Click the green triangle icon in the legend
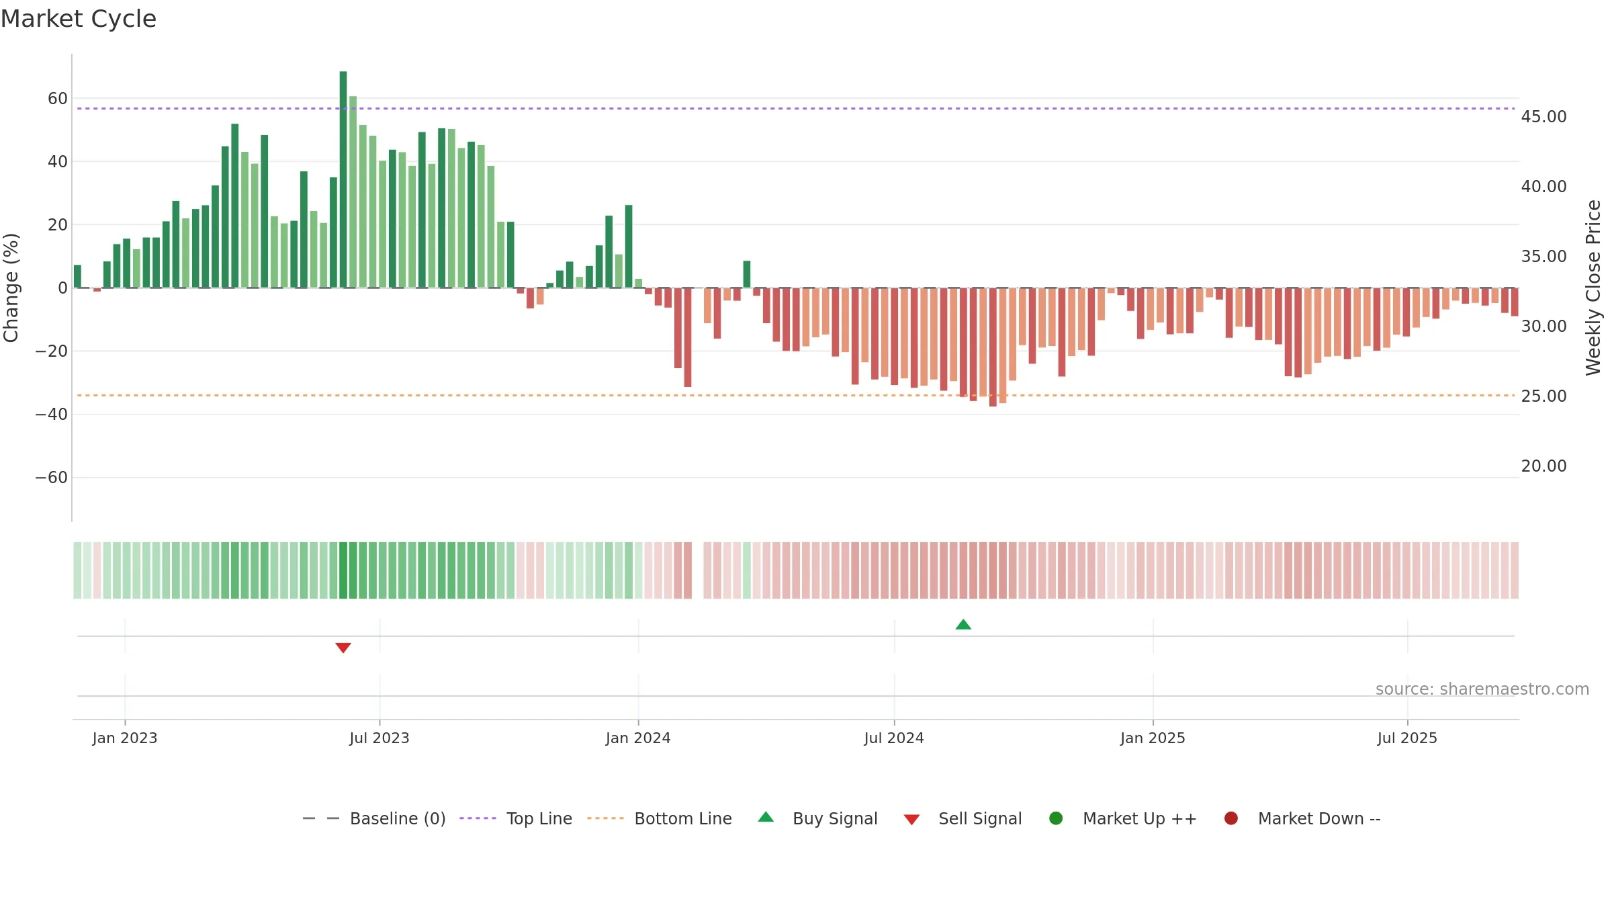 [x=766, y=817]
